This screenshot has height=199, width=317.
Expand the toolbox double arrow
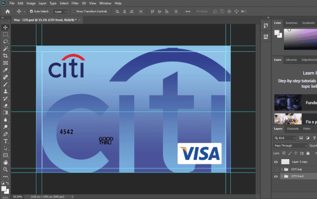[x=3, y=17]
